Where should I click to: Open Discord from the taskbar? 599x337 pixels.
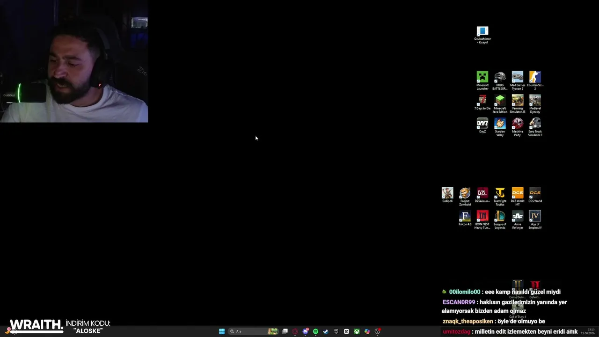pos(305,331)
